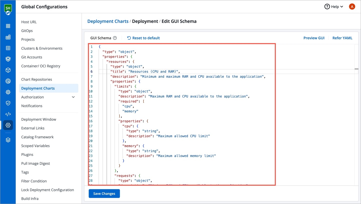361x204 pixels.
Task: Open Clusters & Environments settings
Action: [x=42, y=48]
